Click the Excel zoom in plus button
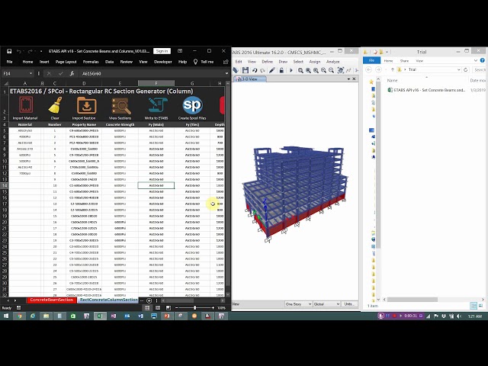The height and width of the screenshot is (366, 488). pos(213,308)
